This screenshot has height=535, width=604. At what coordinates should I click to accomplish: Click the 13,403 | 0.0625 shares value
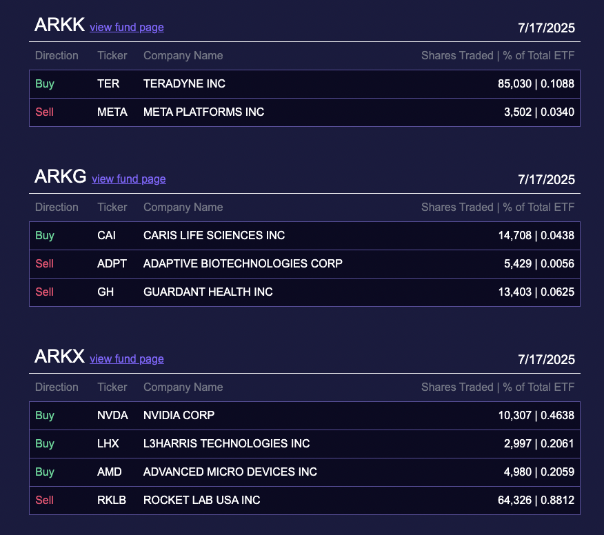[536, 292]
